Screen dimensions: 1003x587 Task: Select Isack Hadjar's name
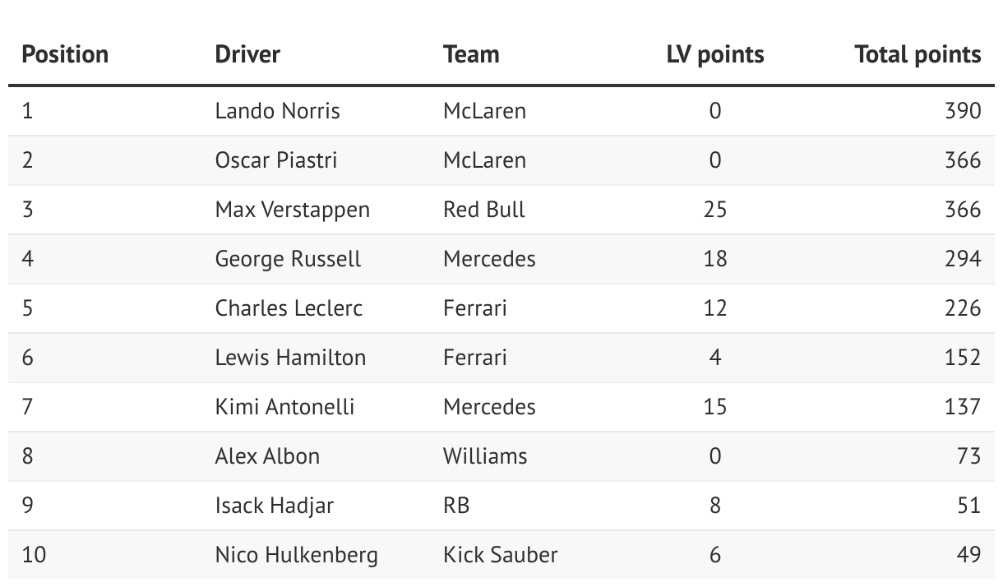(x=275, y=506)
